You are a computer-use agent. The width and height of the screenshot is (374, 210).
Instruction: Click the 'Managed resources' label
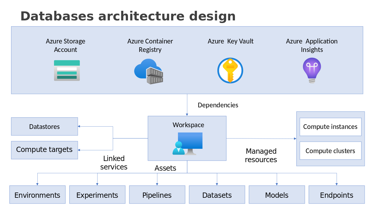[261, 155]
